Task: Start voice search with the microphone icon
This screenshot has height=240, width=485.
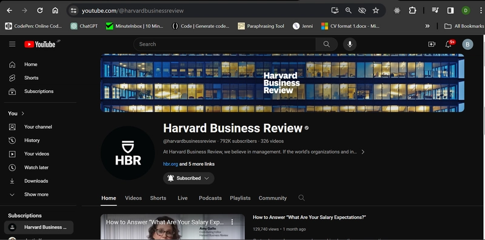Action: click(x=350, y=44)
